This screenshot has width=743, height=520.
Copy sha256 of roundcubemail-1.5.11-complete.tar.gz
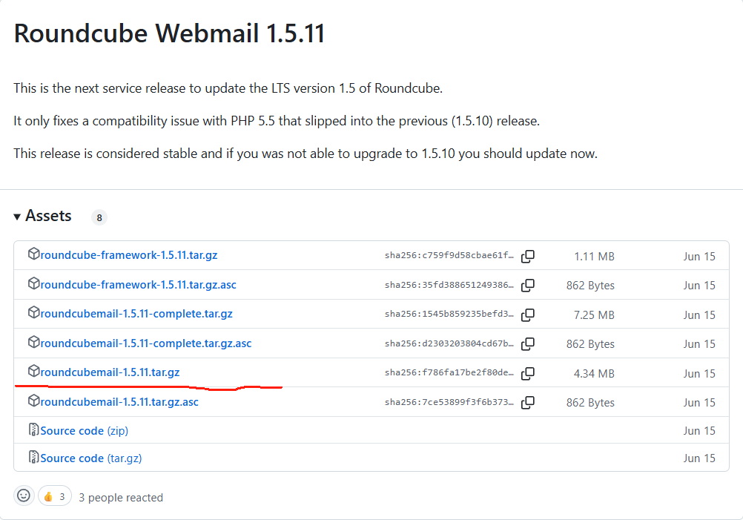point(528,315)
